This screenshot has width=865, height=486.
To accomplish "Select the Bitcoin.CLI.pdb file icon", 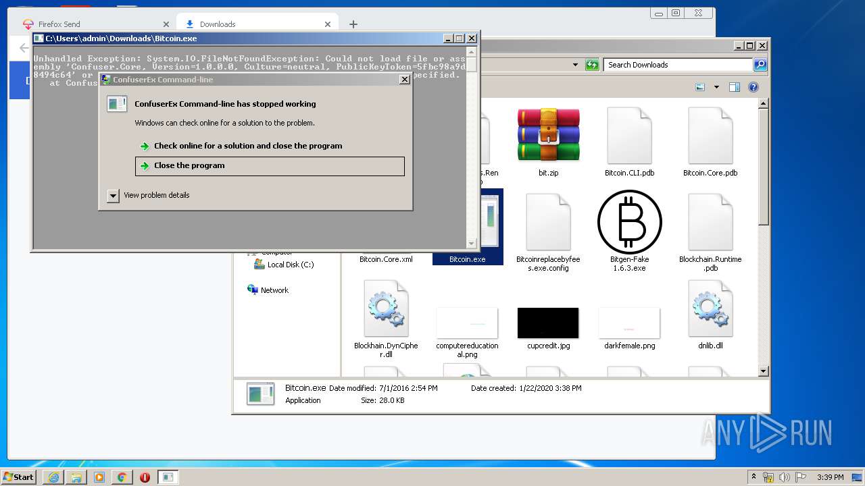I will (629, 135).
